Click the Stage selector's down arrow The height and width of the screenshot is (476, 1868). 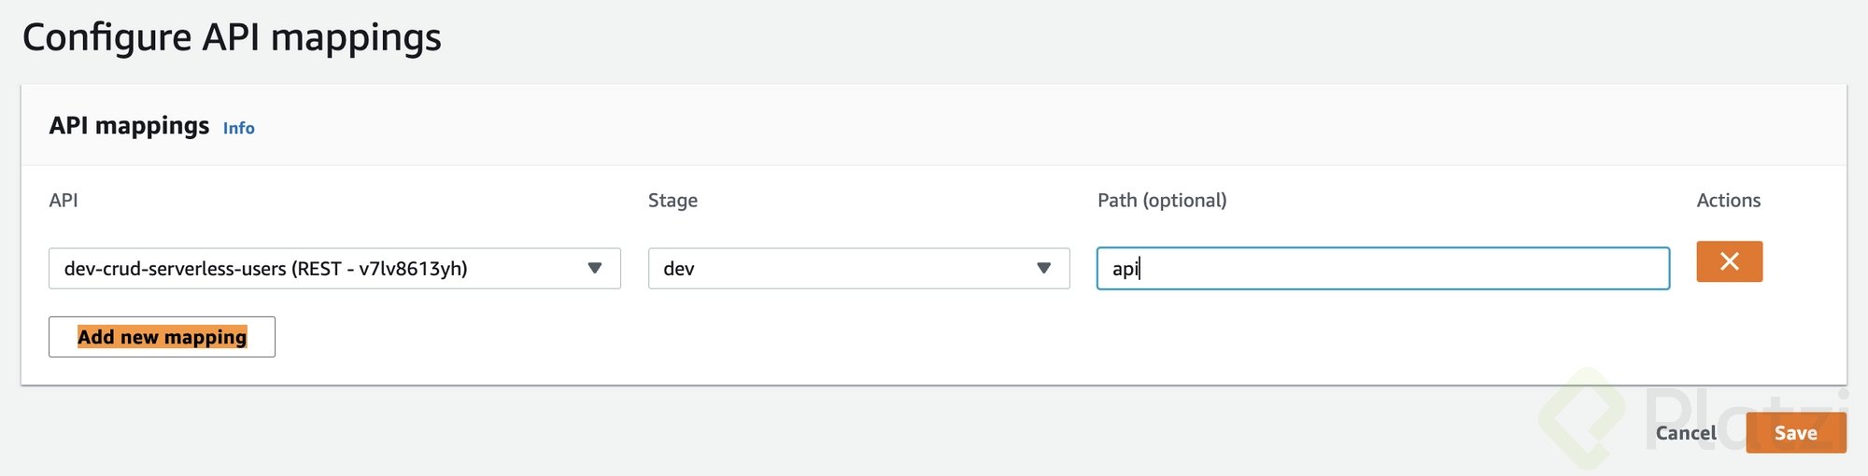[x=1043, y=268]
